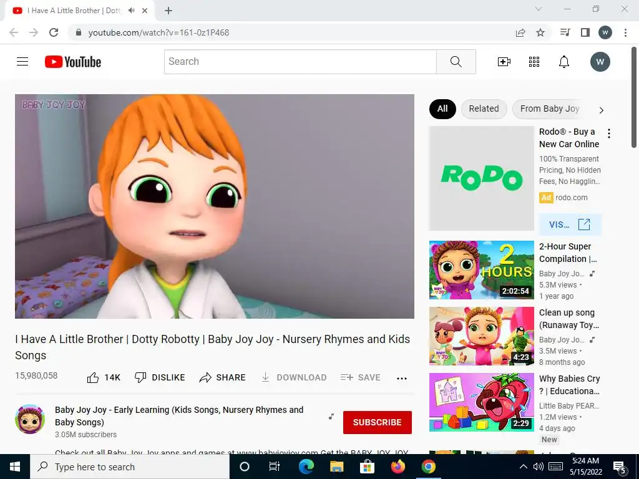
Task: Visit the Rodo advertiser site button
Action: point(570,225)
